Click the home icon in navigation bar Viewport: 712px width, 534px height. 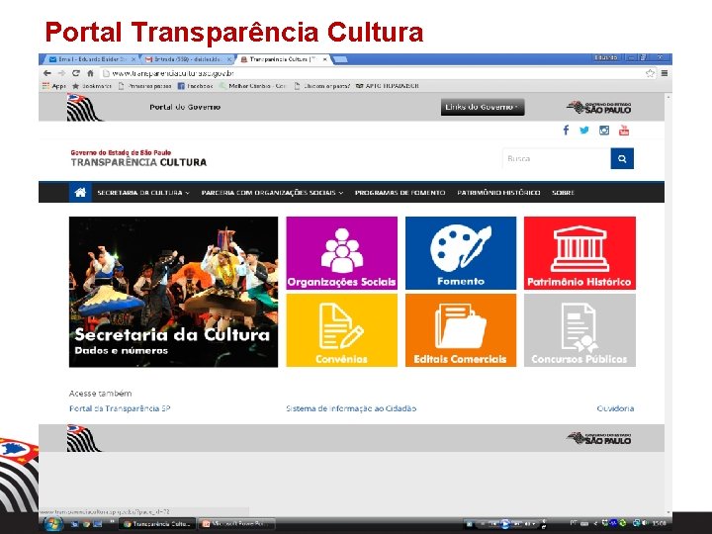[x=80, y=193]
